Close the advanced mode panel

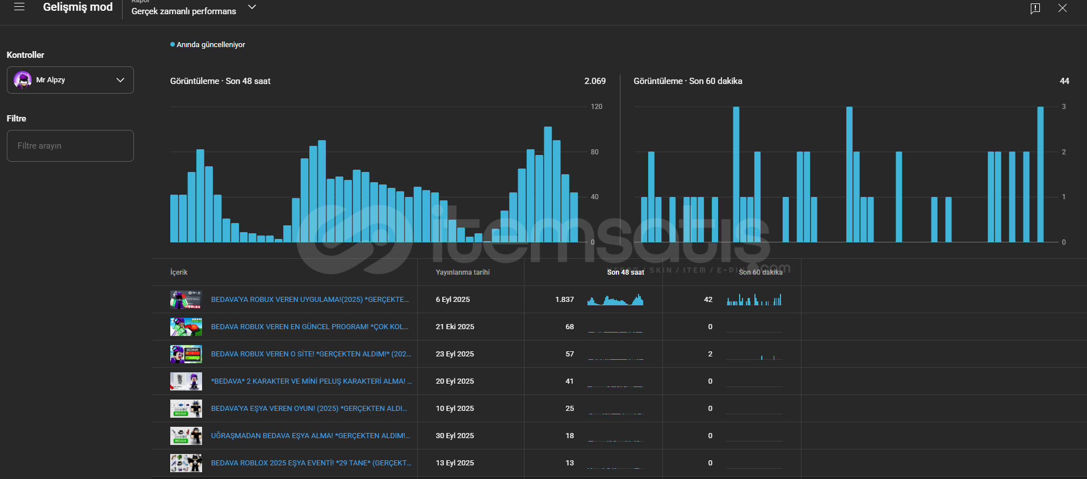[x=1062, y=8]
